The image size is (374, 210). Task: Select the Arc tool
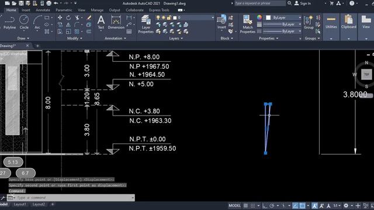pyautogui.click(x=37, y=22)
